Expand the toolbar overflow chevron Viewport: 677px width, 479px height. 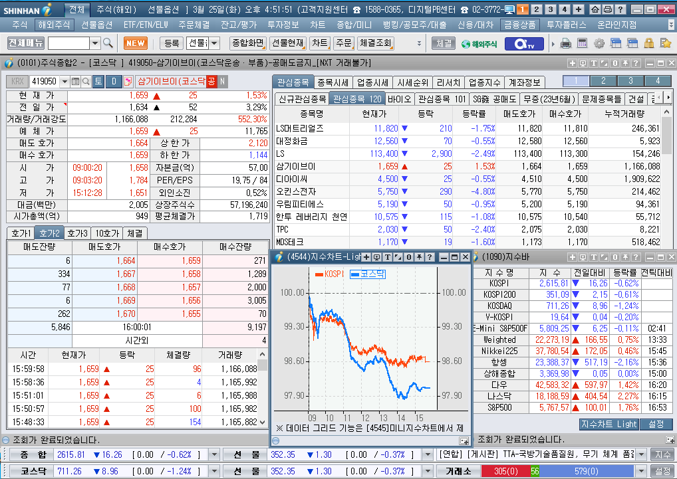click(x=419, y=44)
